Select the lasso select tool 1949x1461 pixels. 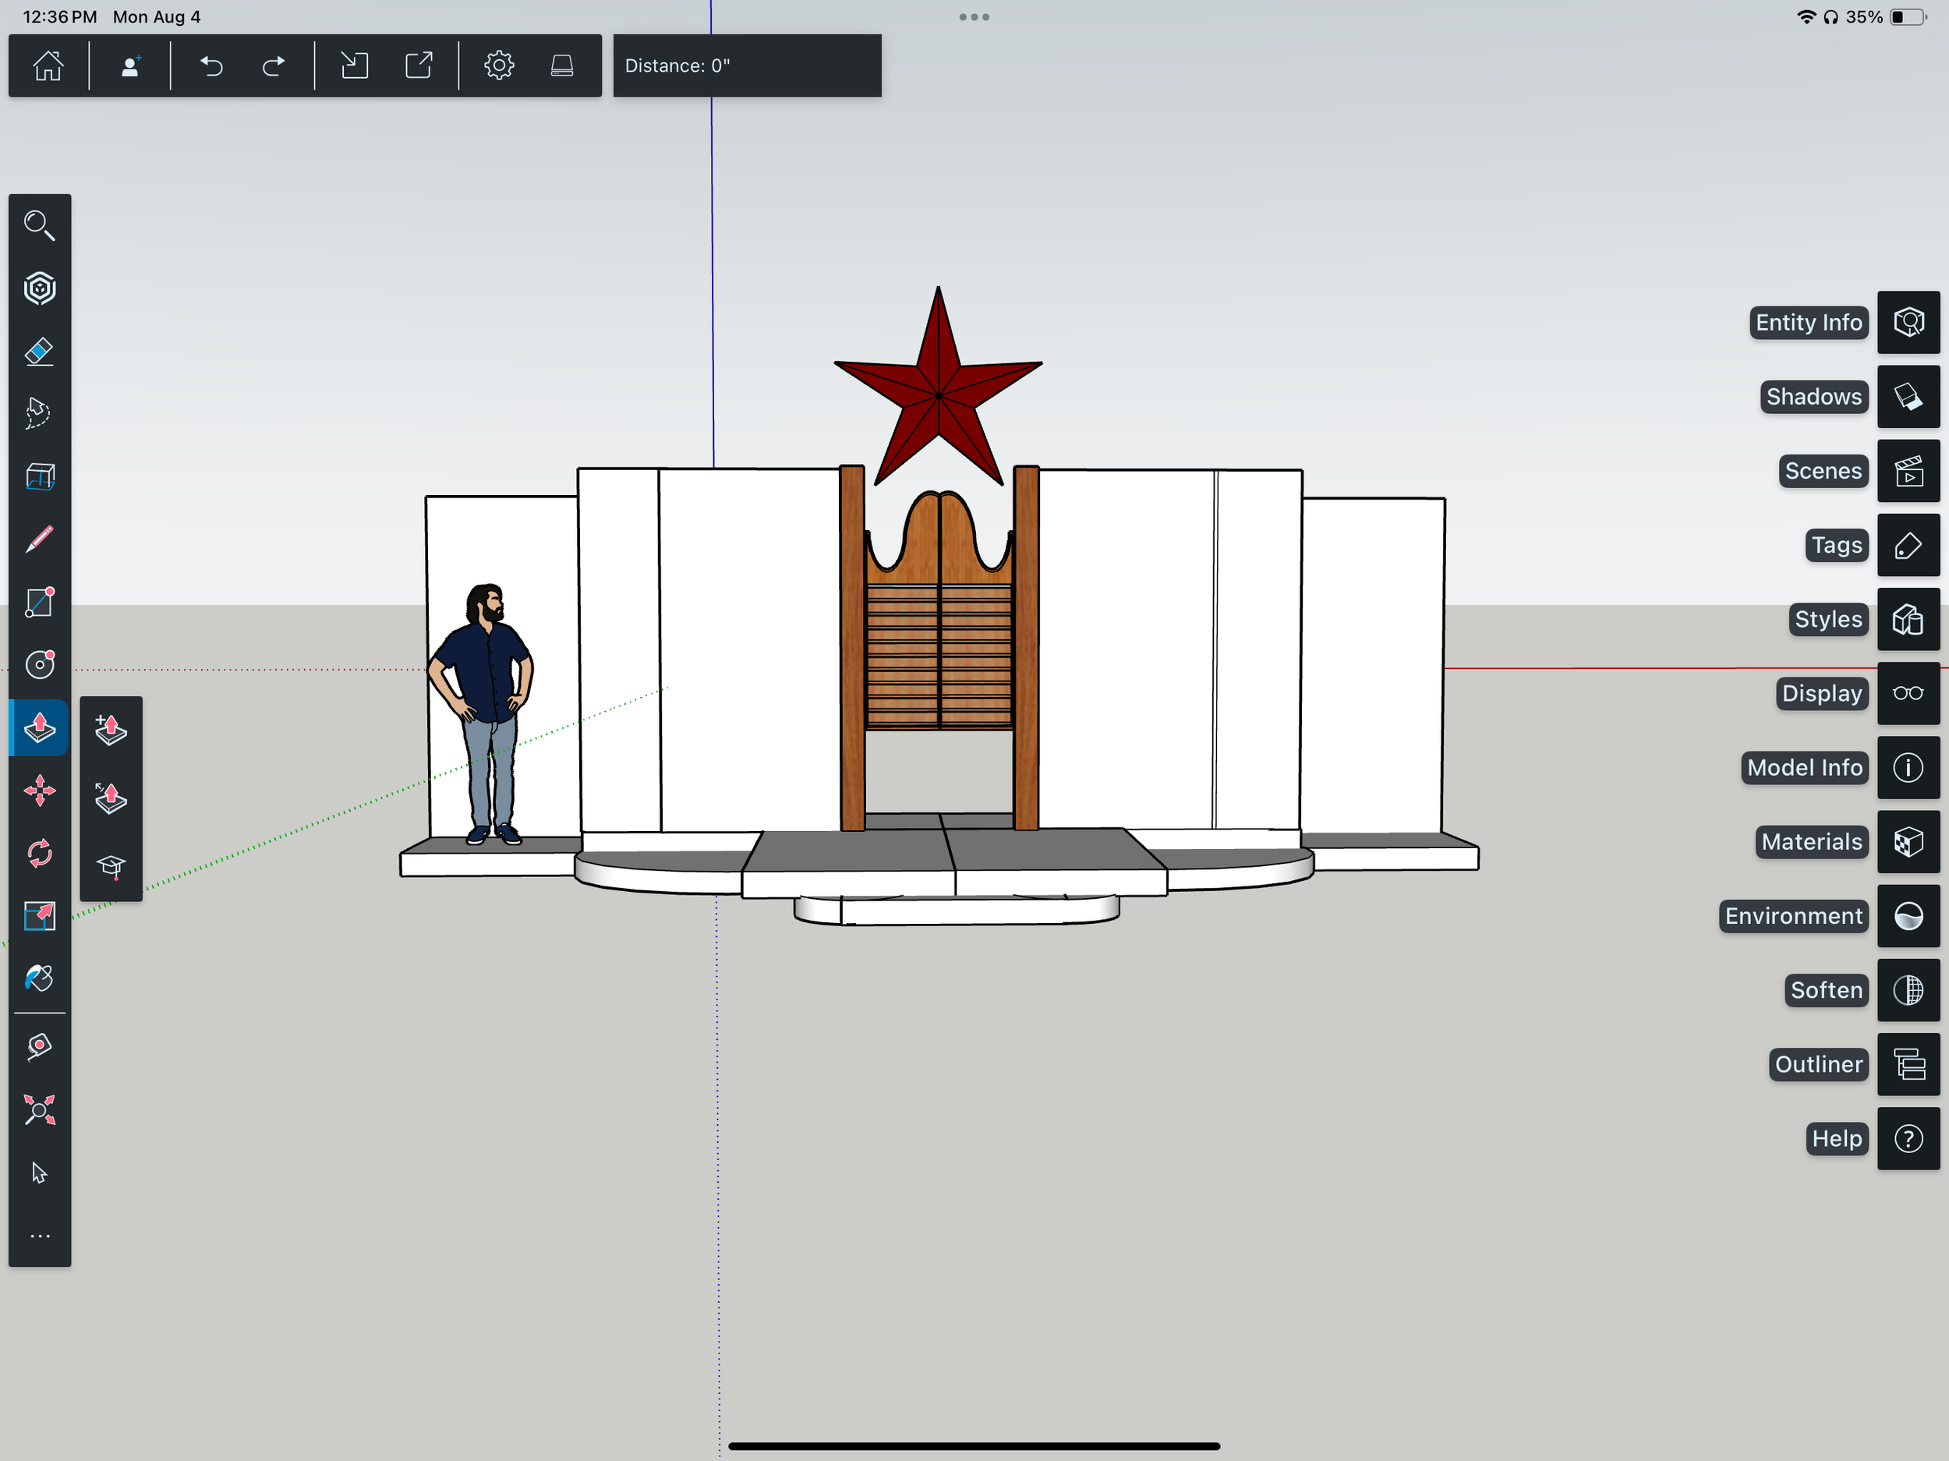40,413
